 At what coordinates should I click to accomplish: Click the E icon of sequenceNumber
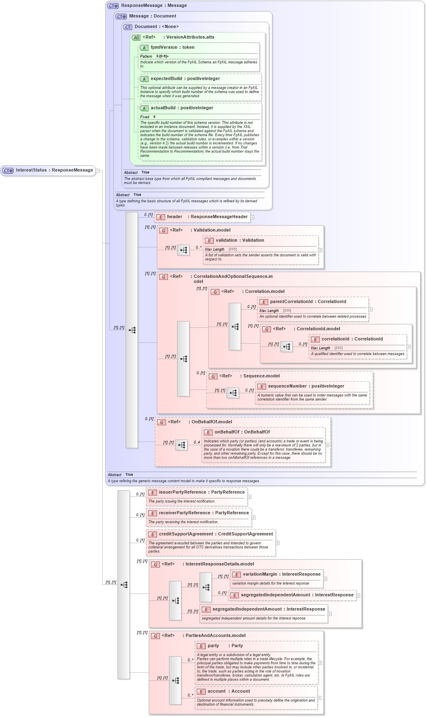262,387
